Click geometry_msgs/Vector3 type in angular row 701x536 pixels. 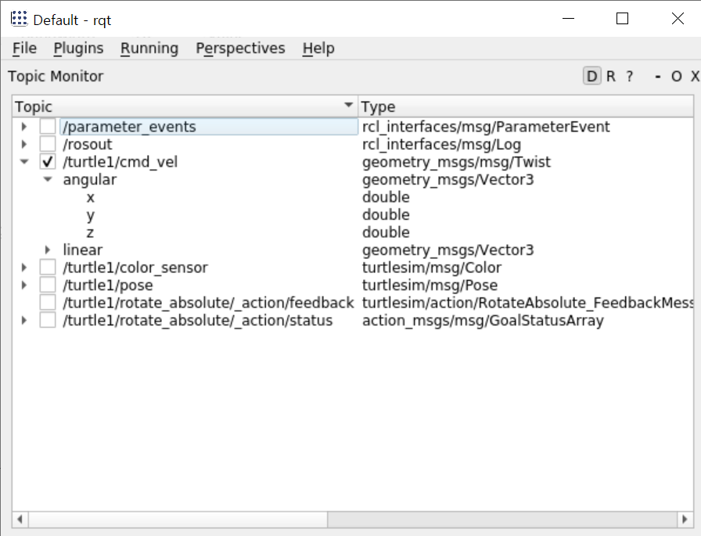[448, 179]
